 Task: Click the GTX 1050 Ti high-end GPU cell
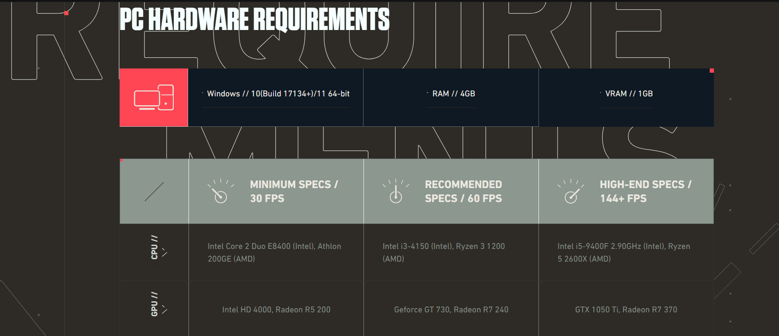click(x=626, y=310)
